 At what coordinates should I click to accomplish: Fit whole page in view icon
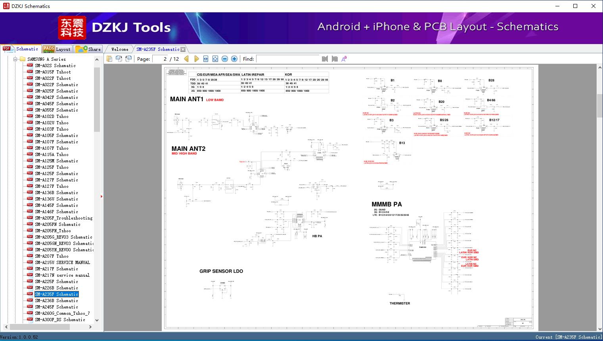coord(215,58)
